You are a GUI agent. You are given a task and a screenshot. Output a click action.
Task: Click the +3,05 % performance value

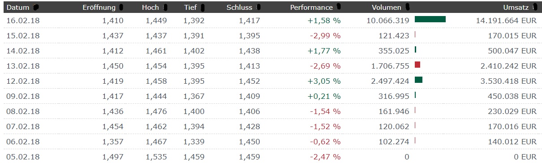pos(324,81)
